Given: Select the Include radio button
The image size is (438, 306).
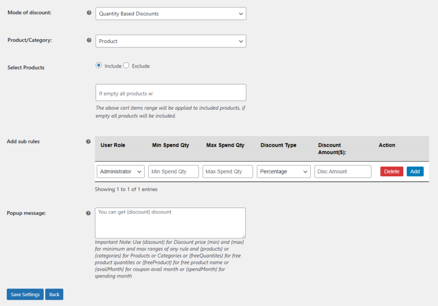Looking at the screenshot, I should pyautogui.click(x=99, y=66).
